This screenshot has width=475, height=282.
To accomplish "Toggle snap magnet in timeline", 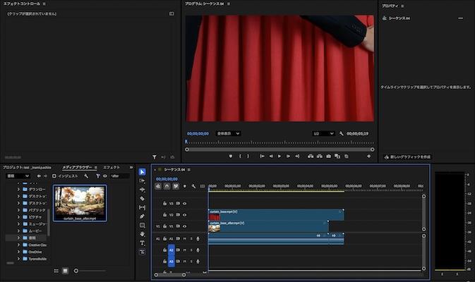I will pos(167,186).
